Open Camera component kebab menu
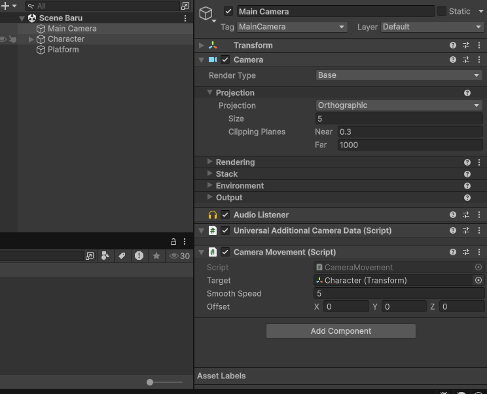 pos(479,60)
